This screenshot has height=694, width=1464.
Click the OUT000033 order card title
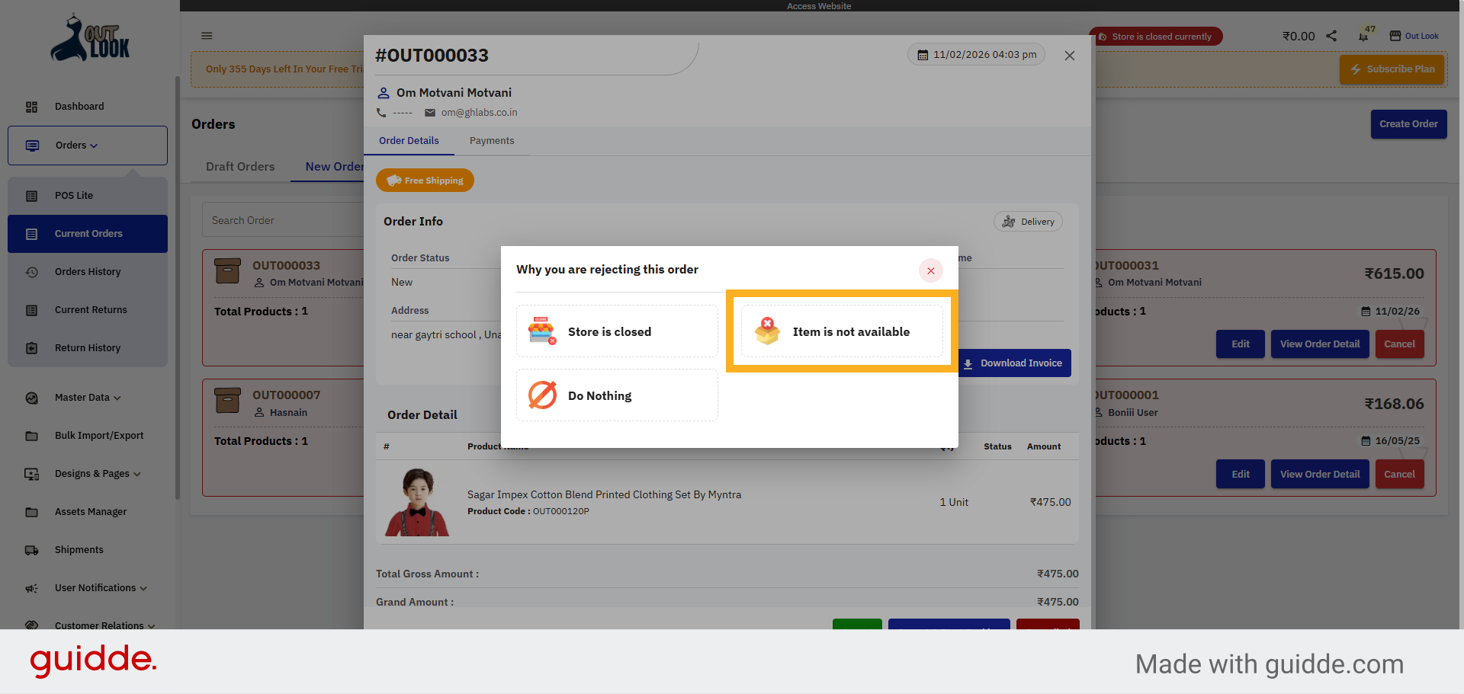click(x=286, y=266)
